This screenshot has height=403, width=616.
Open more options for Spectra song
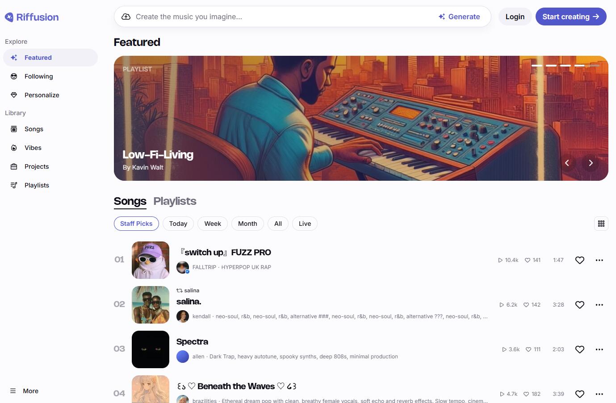(599, 349)
